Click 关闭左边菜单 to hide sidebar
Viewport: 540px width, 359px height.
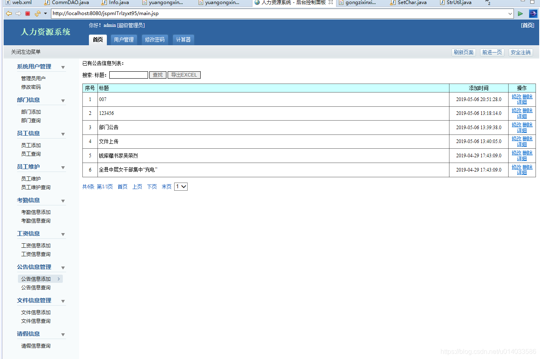(x=26, y=52)
